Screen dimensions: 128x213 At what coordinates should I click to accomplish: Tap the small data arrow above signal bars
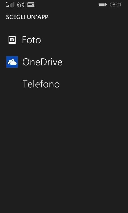point(7,3)
